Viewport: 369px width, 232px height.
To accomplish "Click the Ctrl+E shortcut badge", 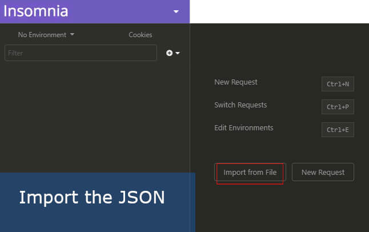I will point(338,130).
